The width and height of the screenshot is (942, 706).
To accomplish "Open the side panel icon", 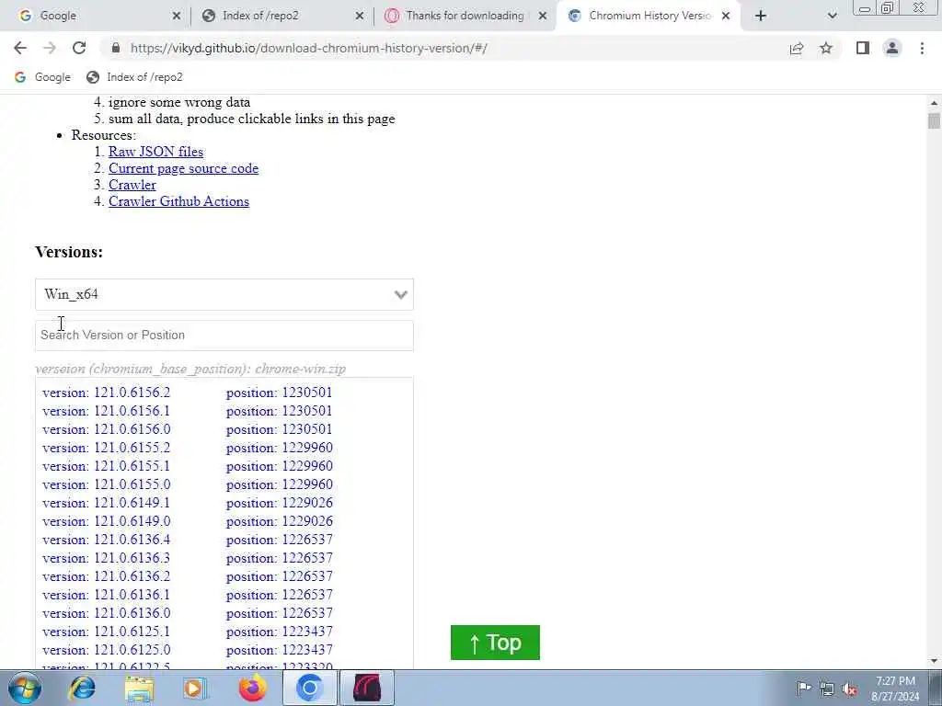I will (863, 48).
